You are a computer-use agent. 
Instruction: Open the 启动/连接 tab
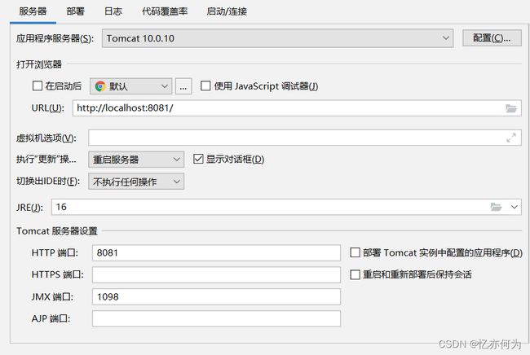coord(227,11)
